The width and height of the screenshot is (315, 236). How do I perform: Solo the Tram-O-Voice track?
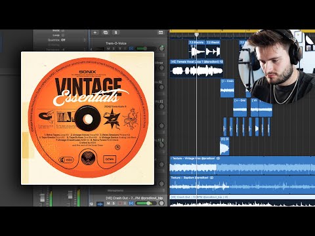click(x=114, y=49)
